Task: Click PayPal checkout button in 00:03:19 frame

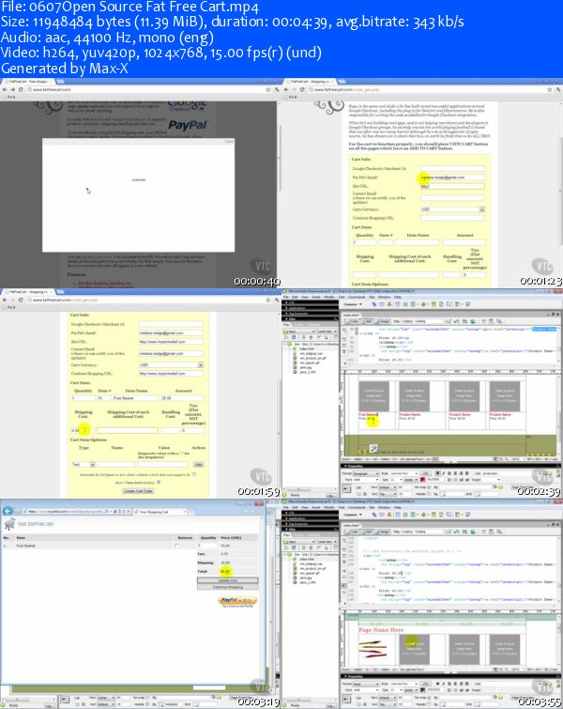Action: 237,600
